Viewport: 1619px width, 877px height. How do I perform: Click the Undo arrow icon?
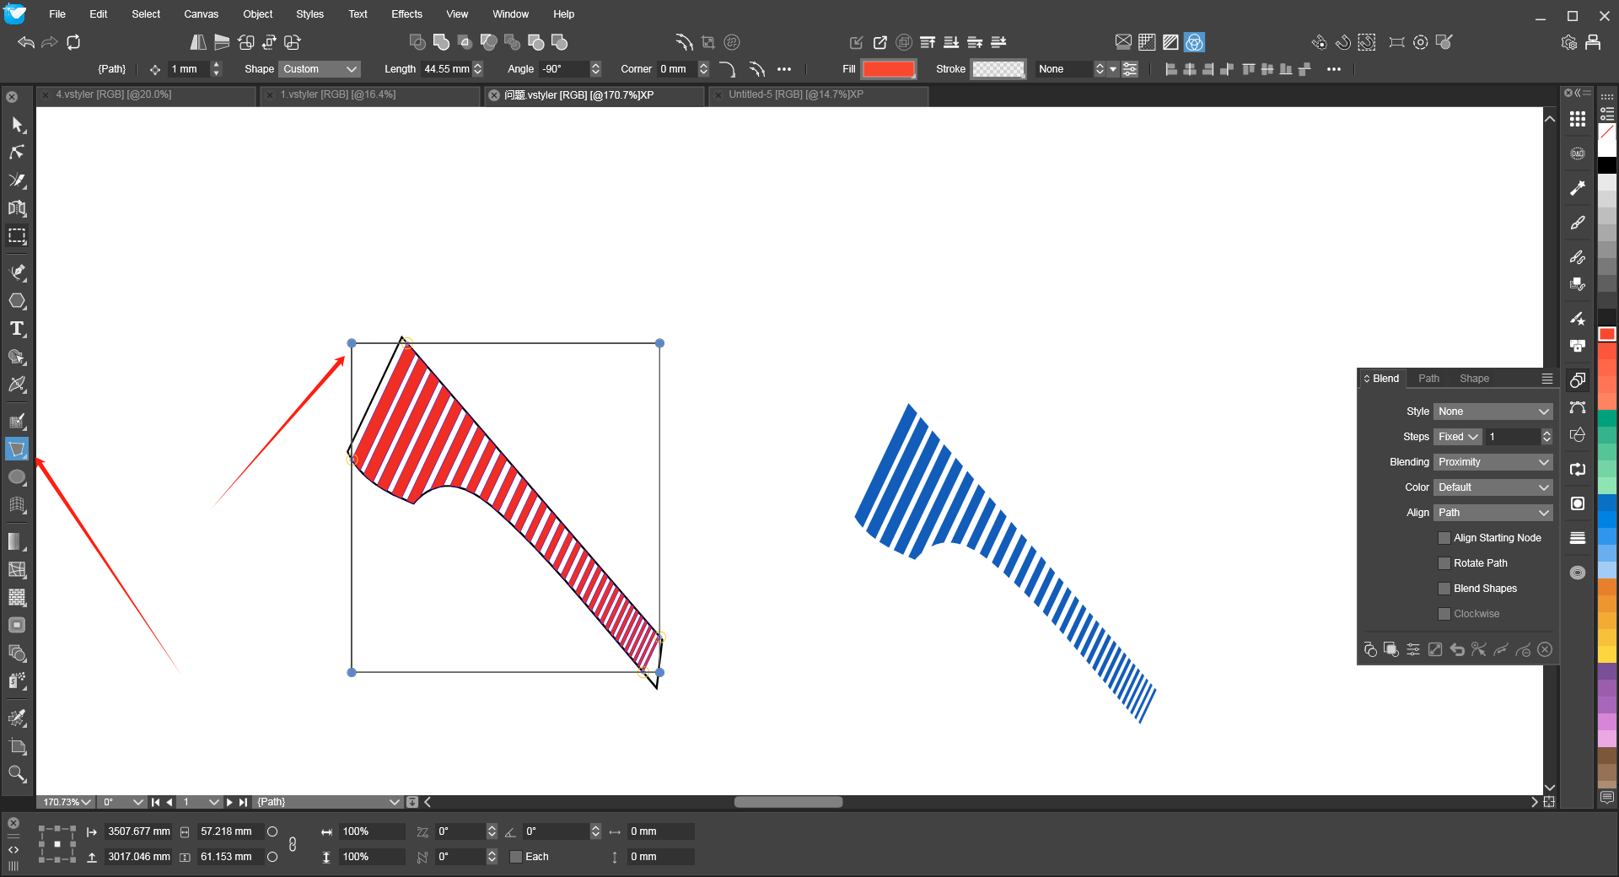tap(26, 42)
